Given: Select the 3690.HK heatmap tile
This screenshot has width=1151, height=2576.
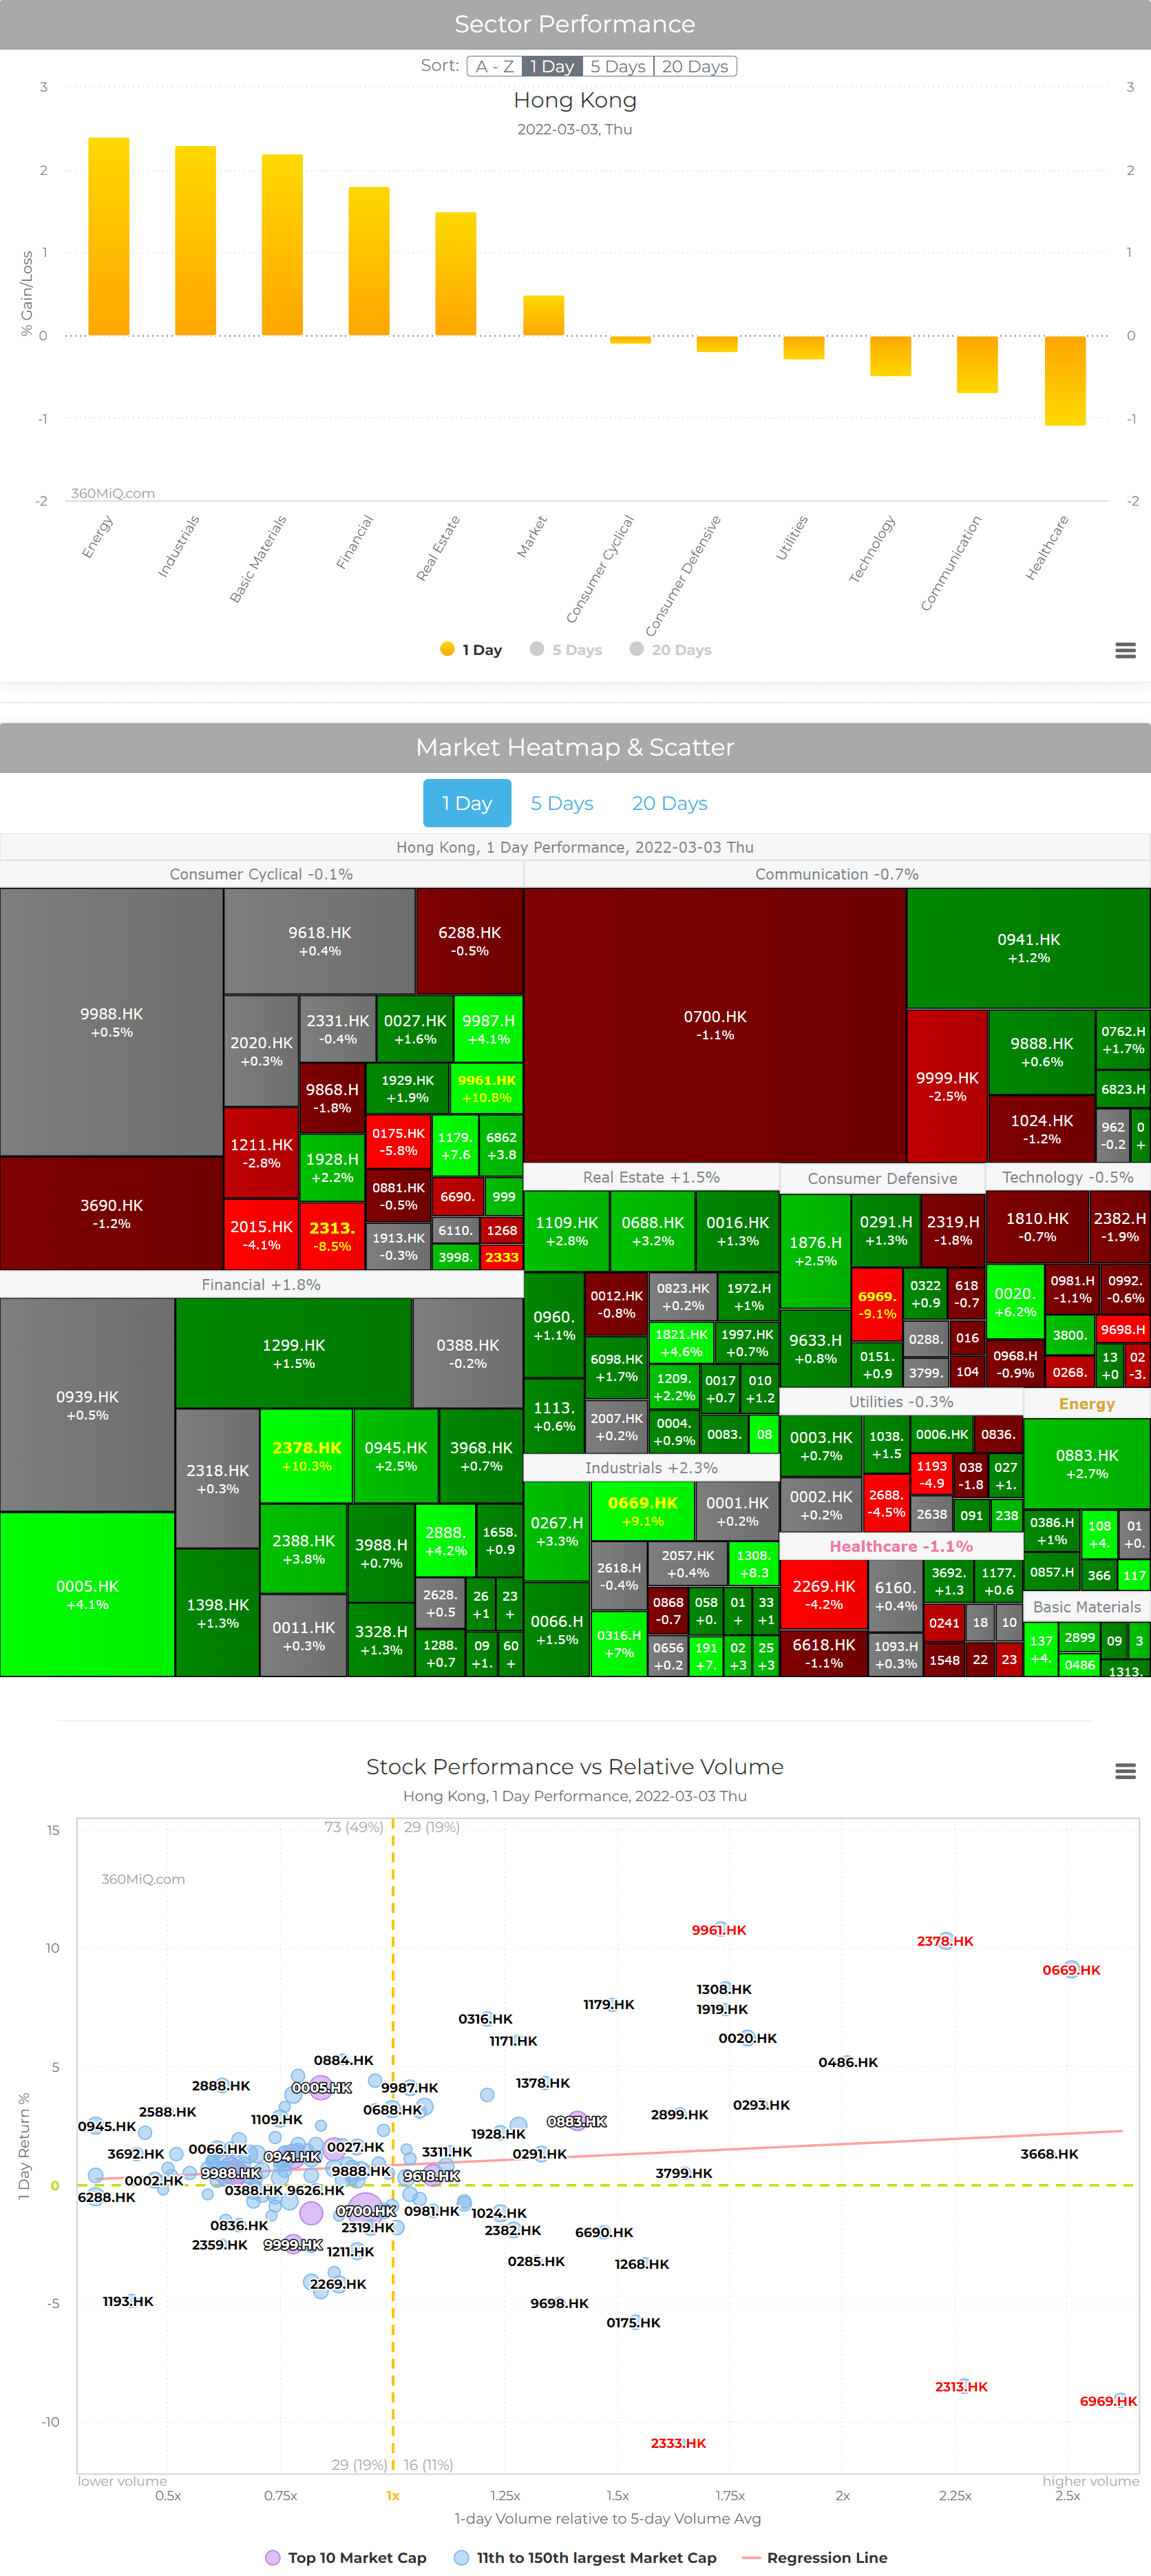Looking at the screenshot, I should [x=112, y=1213].
